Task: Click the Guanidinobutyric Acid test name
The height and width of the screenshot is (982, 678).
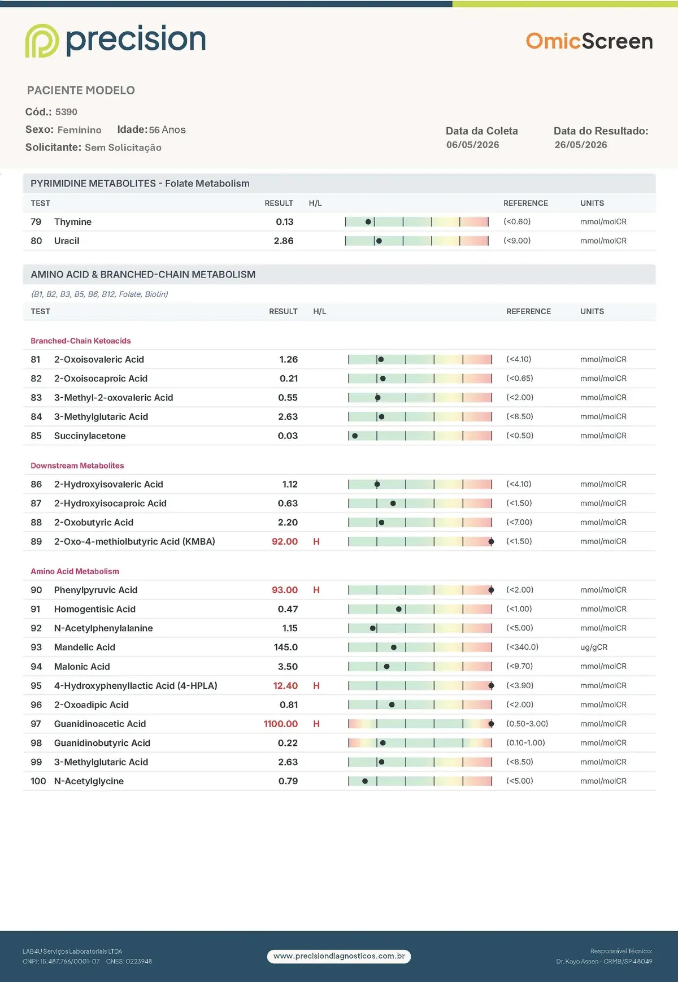Action: [x=102, y=743]
